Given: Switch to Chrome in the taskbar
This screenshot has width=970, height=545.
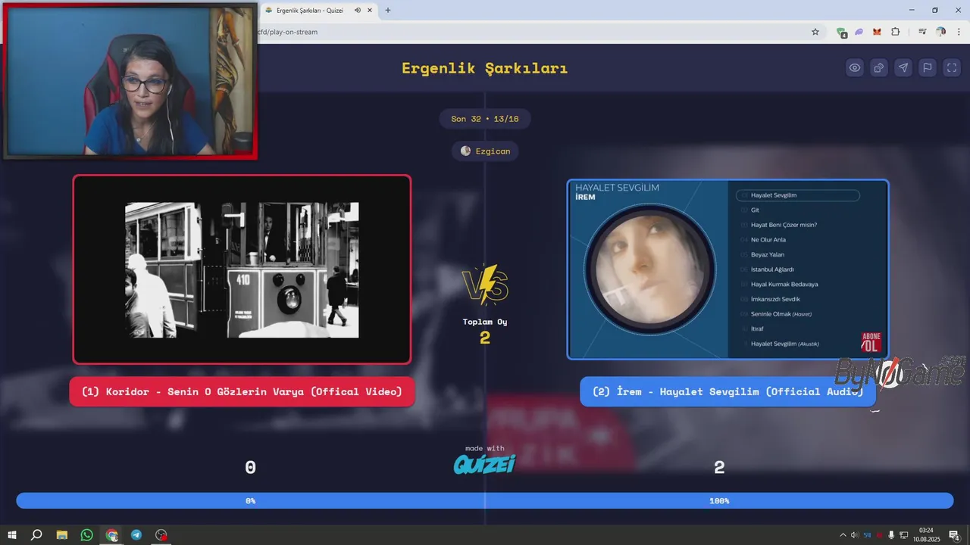Looking at the screenshot, I should [112, 535].
